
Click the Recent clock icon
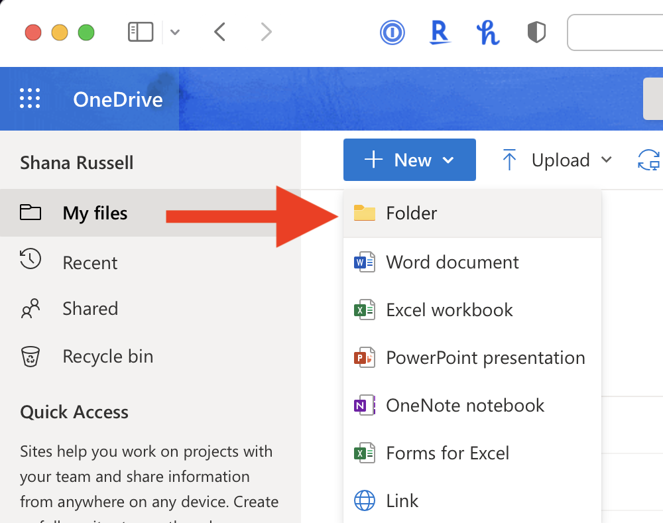tap(30, 259)
